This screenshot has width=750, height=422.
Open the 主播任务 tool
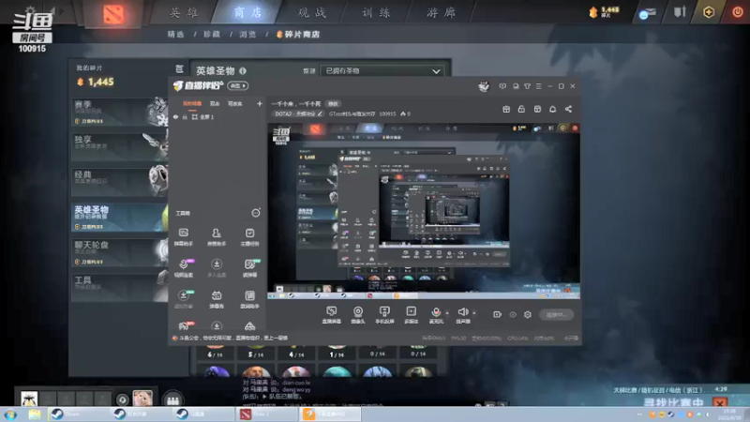point(249,237)
